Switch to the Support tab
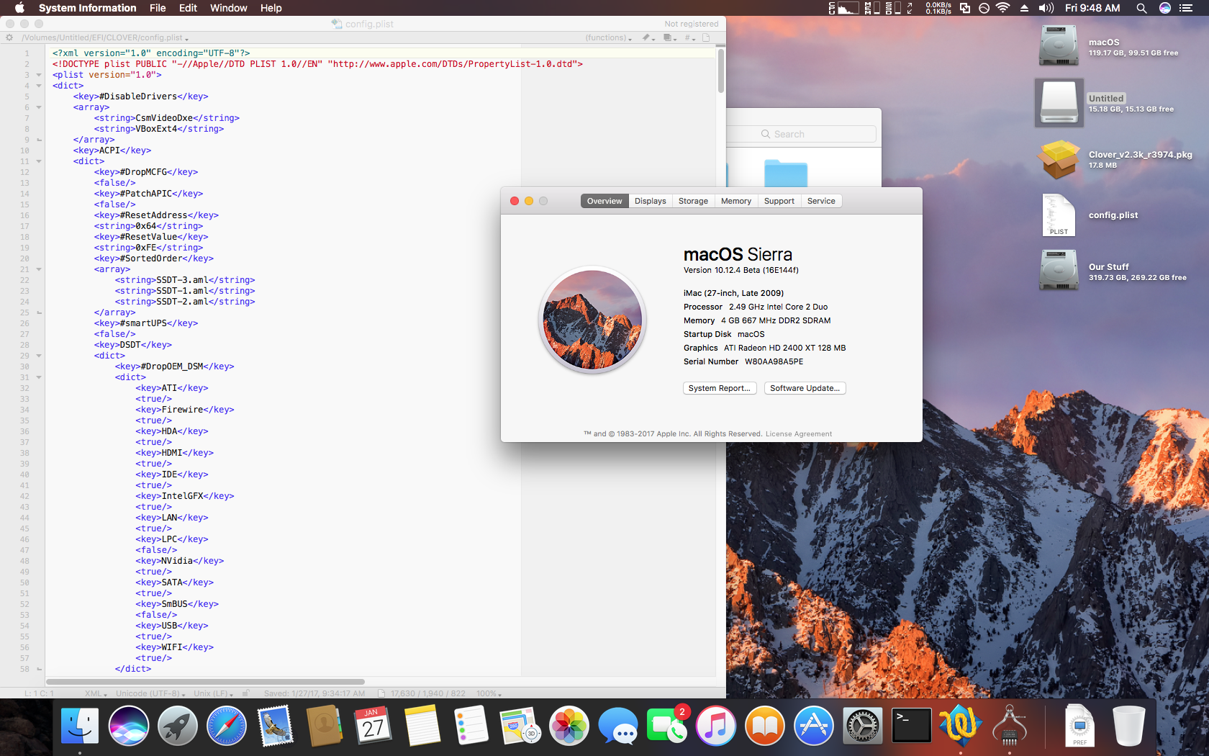This screenshot has width=1209, height=756. (779, 201)
